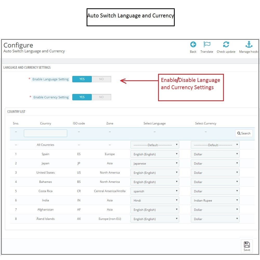Screen dimensions: 260x260
Task: Click the AX ISO code cell
Action: click(79, 219)
